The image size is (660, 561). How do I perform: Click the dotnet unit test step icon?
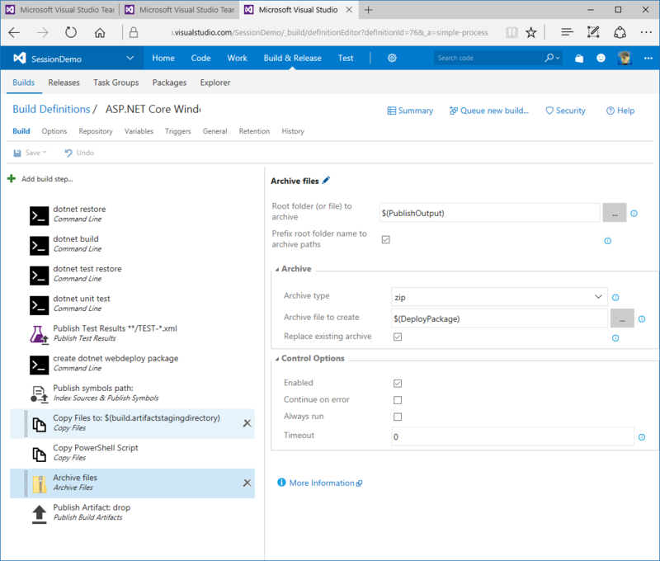pyautogui.click(x=39, y=305)
